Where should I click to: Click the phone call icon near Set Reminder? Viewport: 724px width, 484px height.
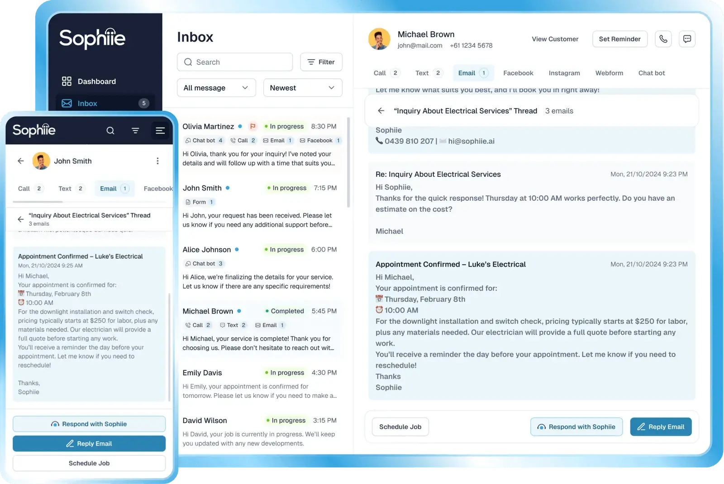point(663,39)
